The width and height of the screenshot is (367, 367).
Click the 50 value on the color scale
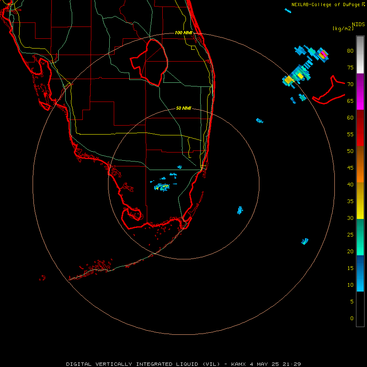350,151
